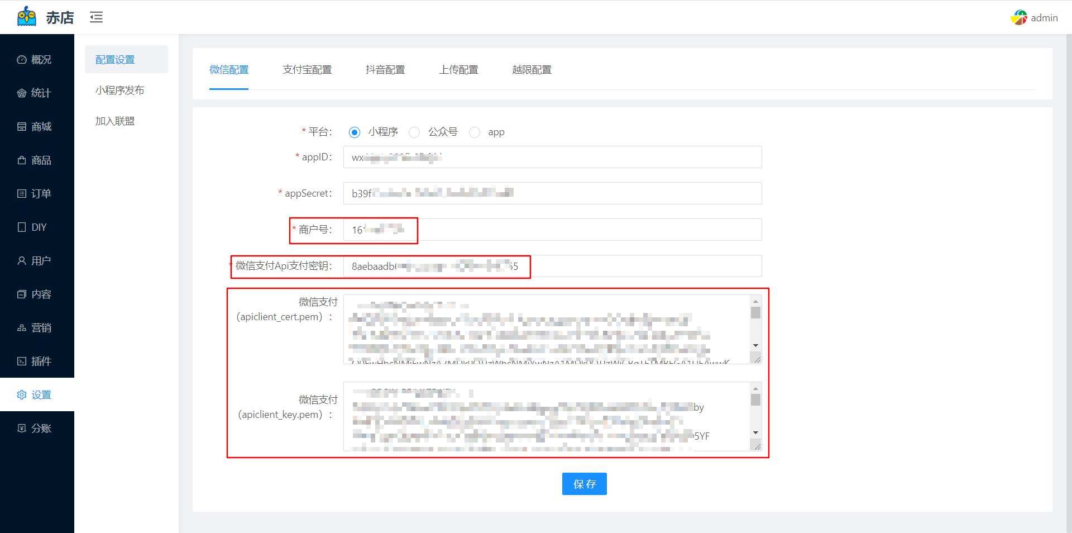Screen dimensions: 1072x533
Task: Select the 小程序 platform radio button
Action: coord(355,132)
